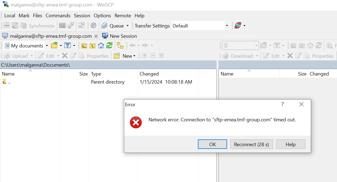Click the question mark in Error dialog
The image size is (337, 182).
tap(282, 104)
